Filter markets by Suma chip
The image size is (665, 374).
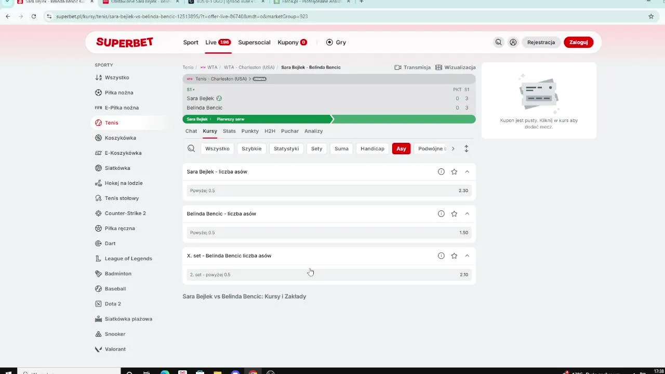coord(341,149)
